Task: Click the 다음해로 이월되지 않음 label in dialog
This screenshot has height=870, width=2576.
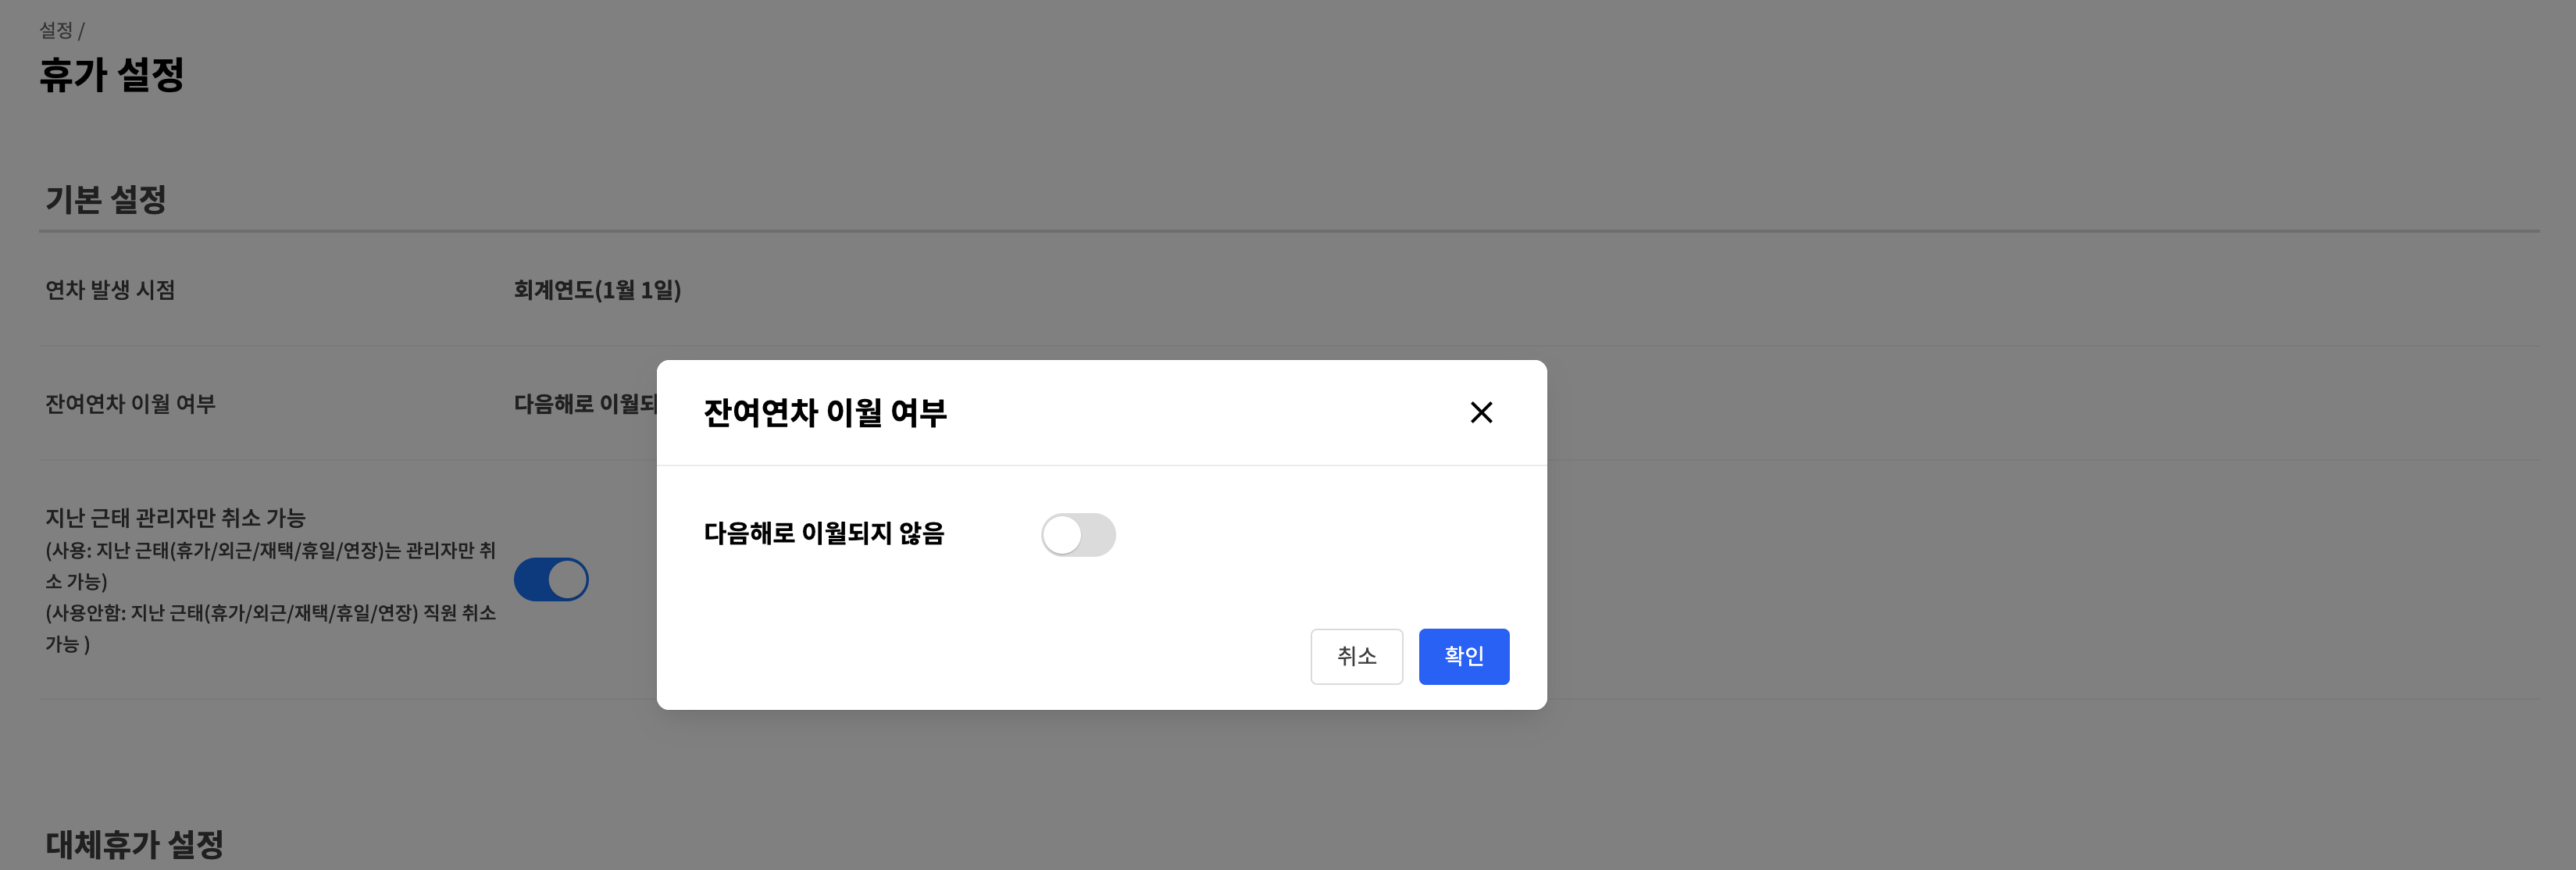Action: tap(823, 534)
